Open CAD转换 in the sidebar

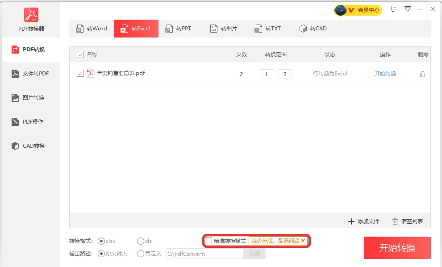31,146
